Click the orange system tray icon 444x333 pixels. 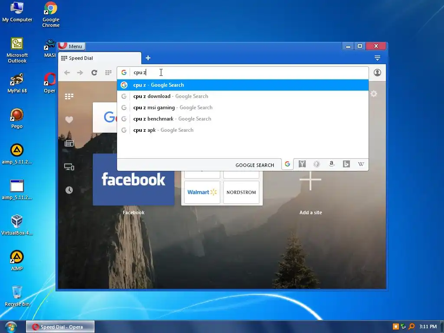click(395, 326)
